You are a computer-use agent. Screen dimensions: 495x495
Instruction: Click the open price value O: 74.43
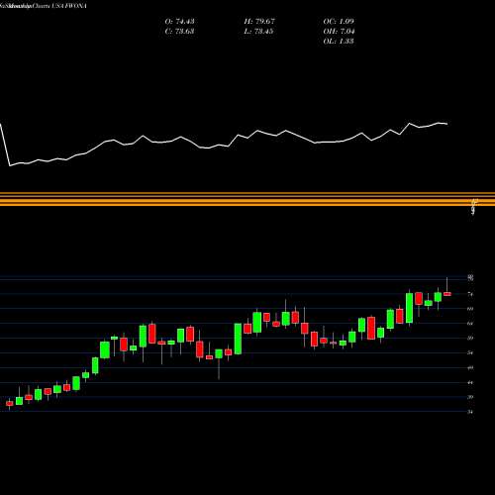179,22
